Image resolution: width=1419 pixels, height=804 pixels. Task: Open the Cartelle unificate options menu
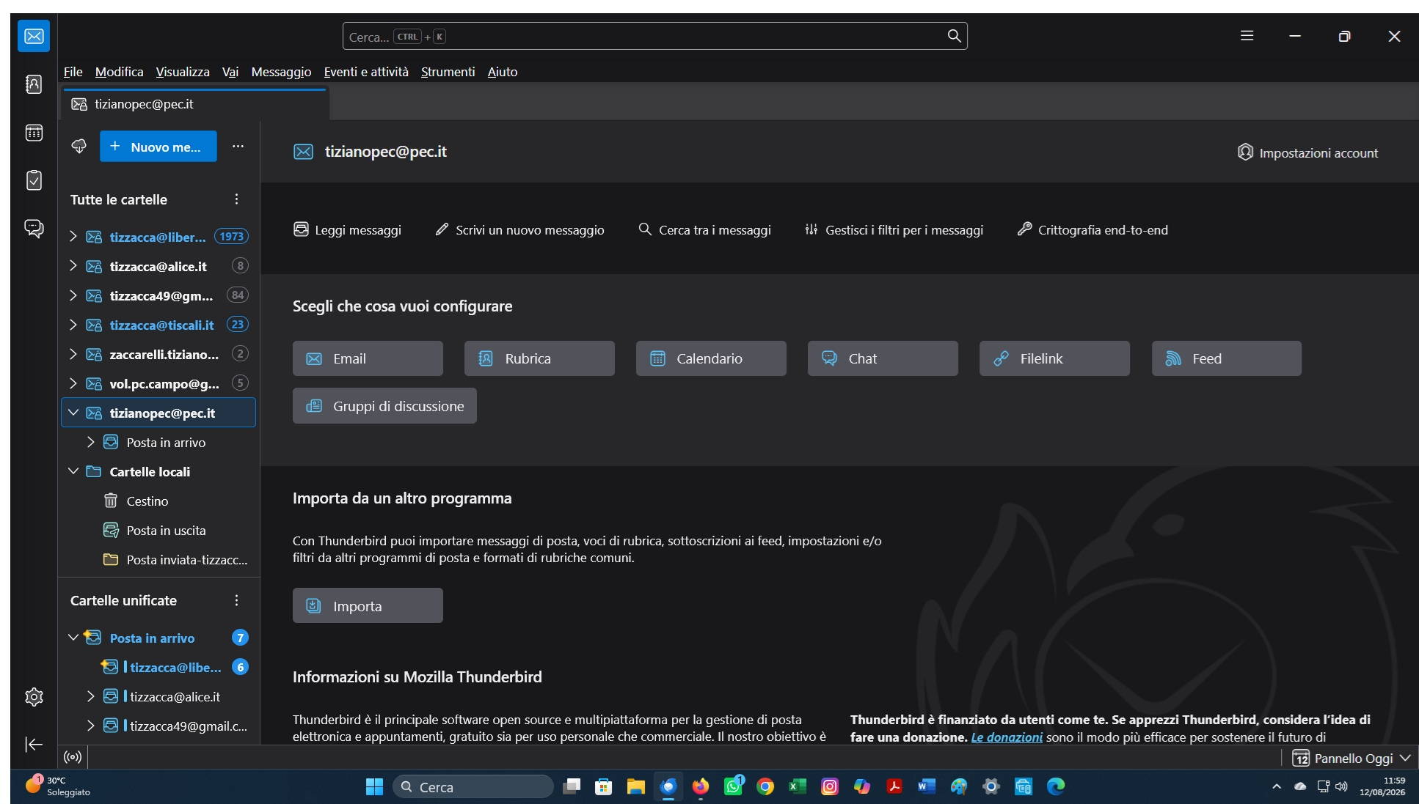click(x=236, y=600)
